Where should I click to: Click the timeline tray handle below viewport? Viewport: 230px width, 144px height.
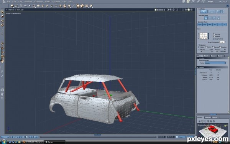(x=97, y=135)
